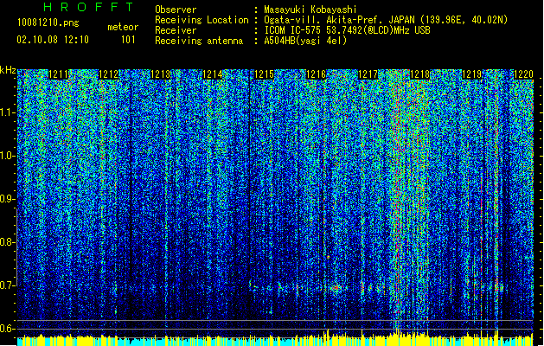
Task: Click the meteor label
Action: click(123, 27)
